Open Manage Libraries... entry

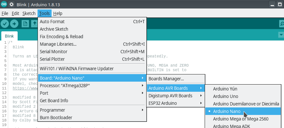coord(92,44)
